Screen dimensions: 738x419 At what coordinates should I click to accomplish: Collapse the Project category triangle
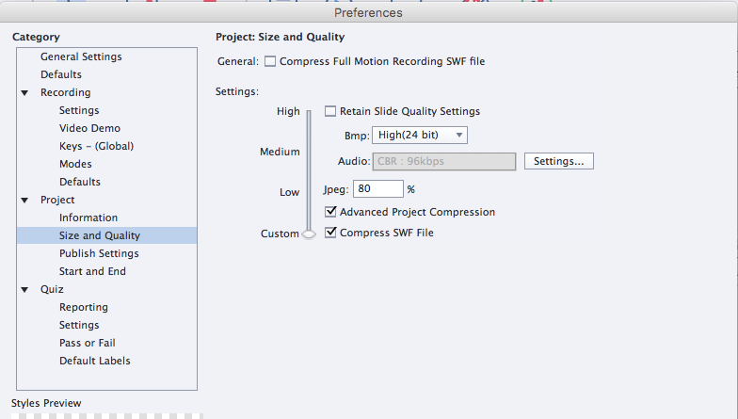point(25,201)
